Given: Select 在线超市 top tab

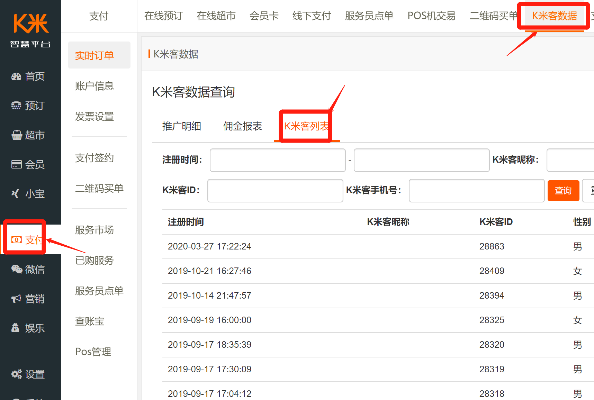Looking at the screenshot, I should click(216, 16).
